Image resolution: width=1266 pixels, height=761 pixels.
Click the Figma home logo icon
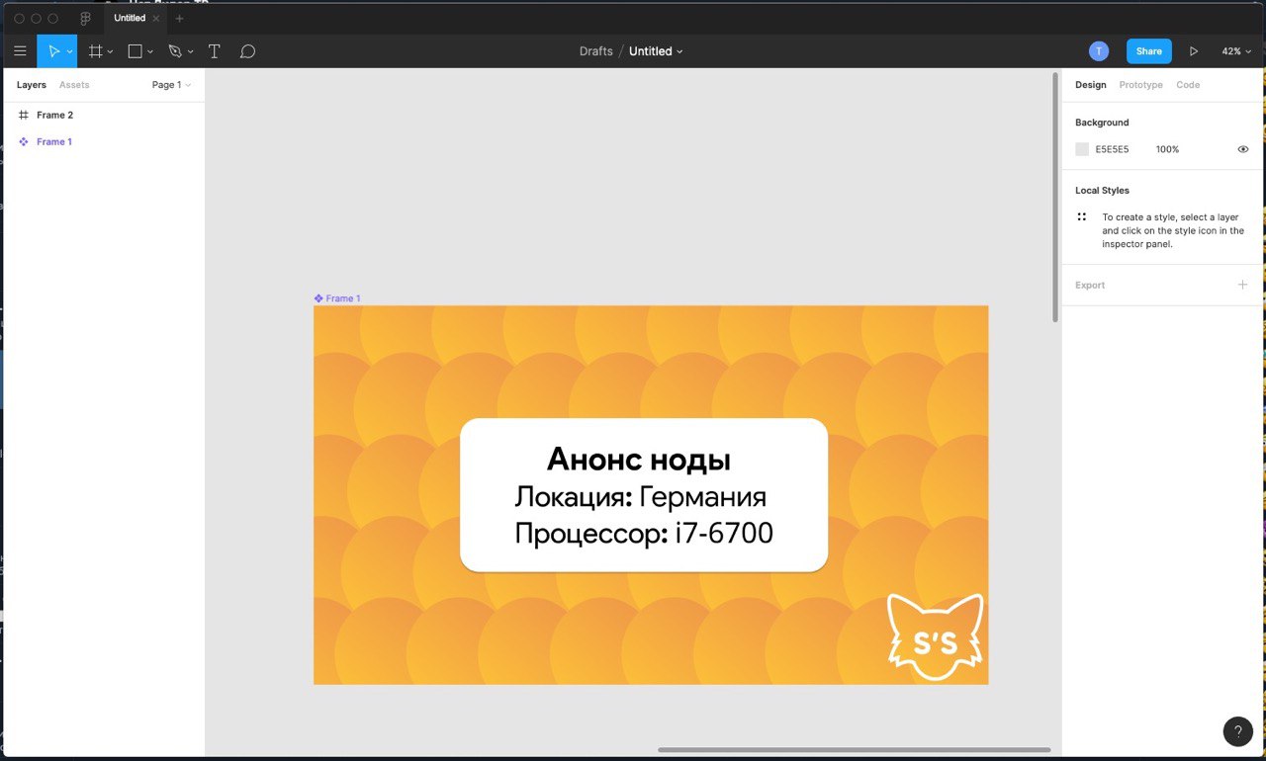(85, 18)
